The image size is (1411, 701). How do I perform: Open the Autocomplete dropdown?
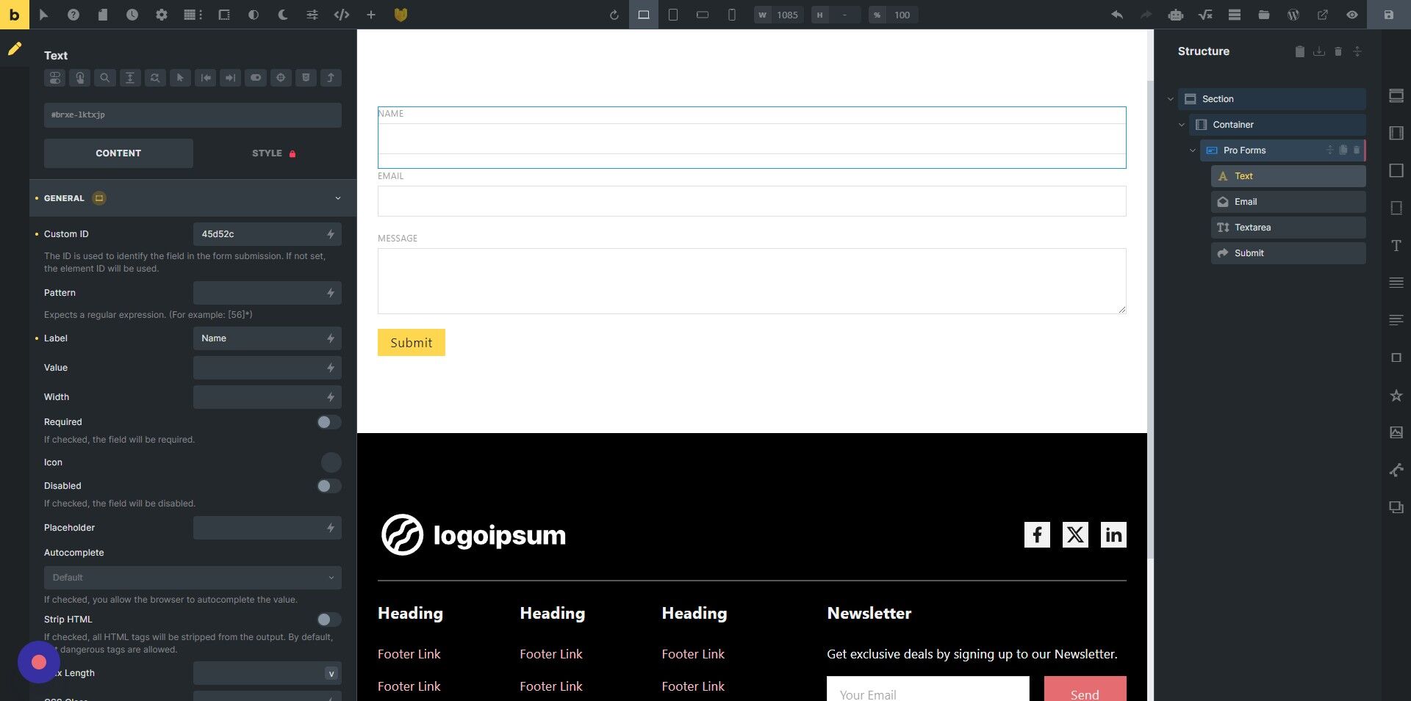click(193, 578)
